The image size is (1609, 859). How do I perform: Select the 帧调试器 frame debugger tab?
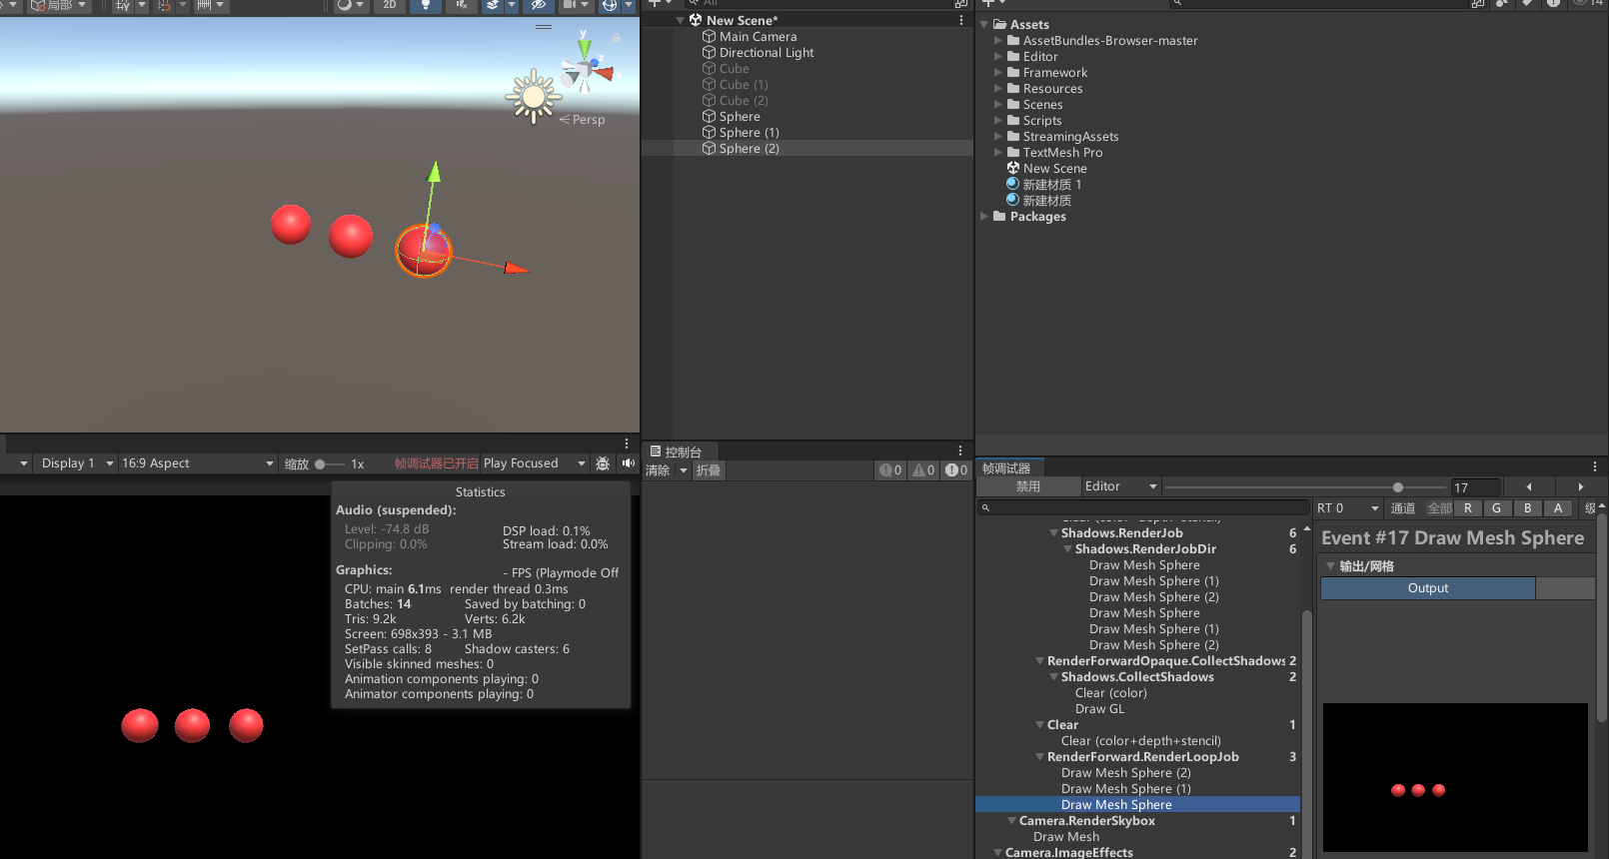tap(1006, 468)
